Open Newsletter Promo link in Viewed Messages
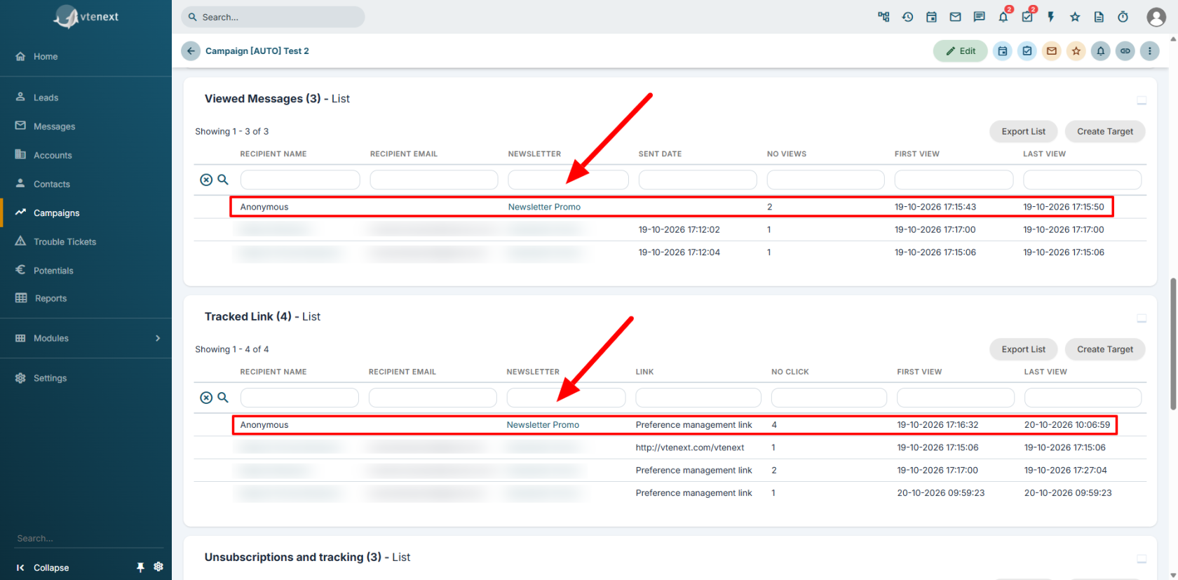1178x580 pixels. tap(544, 207)
